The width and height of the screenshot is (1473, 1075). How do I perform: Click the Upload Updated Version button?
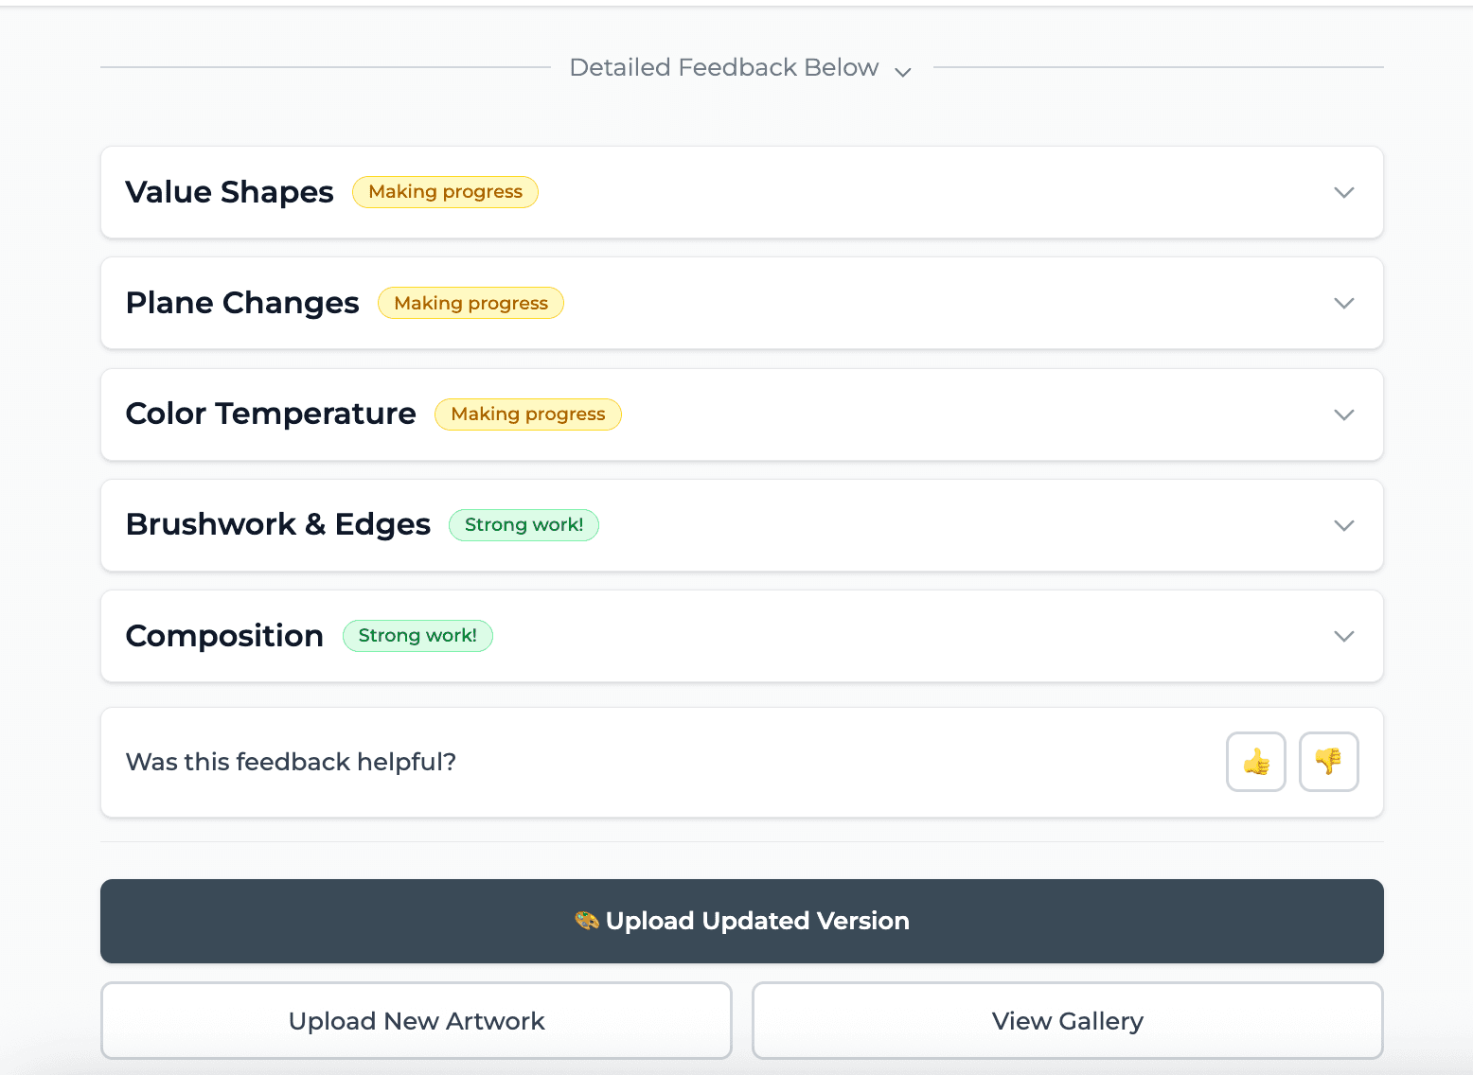click(741, 920)
